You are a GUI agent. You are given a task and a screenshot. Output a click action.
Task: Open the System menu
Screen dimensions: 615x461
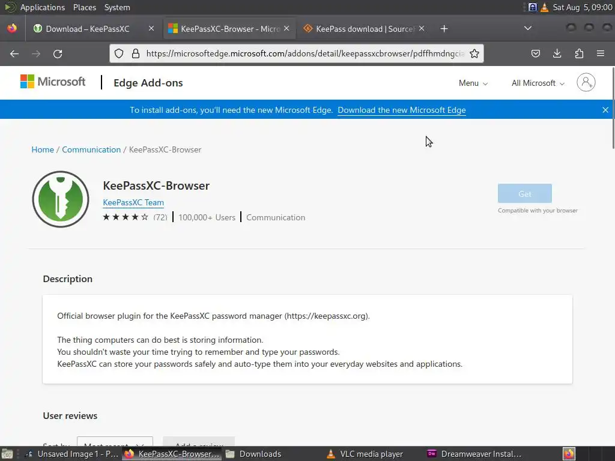pos(117,7)
